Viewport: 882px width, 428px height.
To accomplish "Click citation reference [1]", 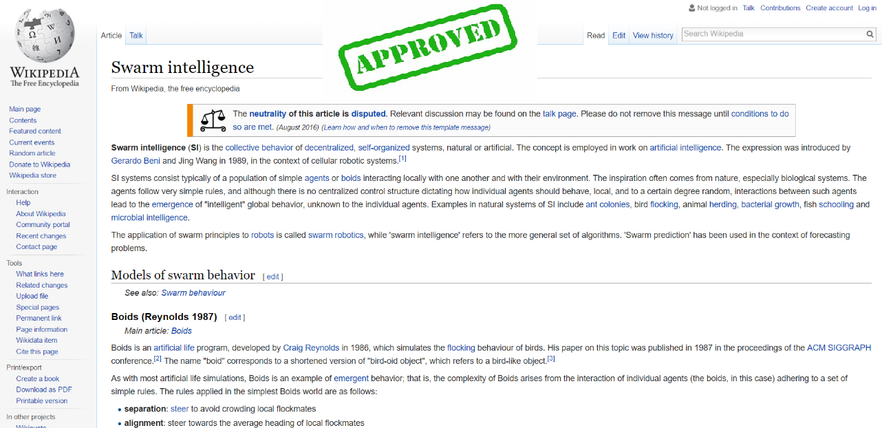I will coord(402,159).
